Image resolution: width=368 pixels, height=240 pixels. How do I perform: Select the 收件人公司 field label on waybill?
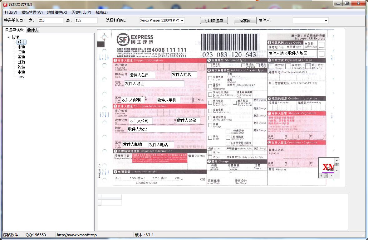140,121
